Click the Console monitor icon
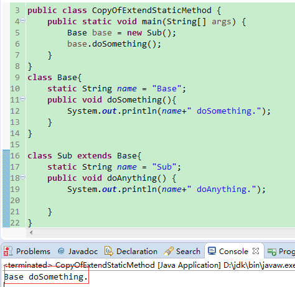This screenshot has height=287, width=295. click(x=212, y=251)
